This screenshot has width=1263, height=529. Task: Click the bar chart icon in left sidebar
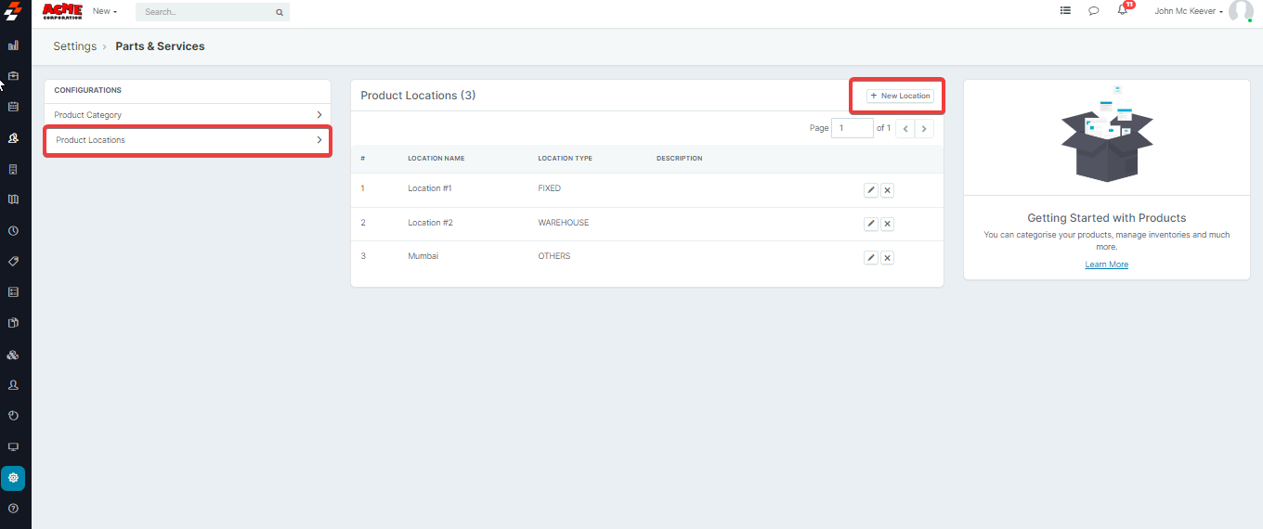click(x=13, y=45)
